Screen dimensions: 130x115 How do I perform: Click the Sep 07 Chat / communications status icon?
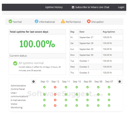click(109, 94)
